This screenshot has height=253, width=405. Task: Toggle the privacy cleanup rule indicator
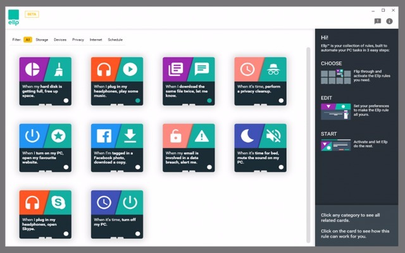pyautogui.click(x=281, y=100)
